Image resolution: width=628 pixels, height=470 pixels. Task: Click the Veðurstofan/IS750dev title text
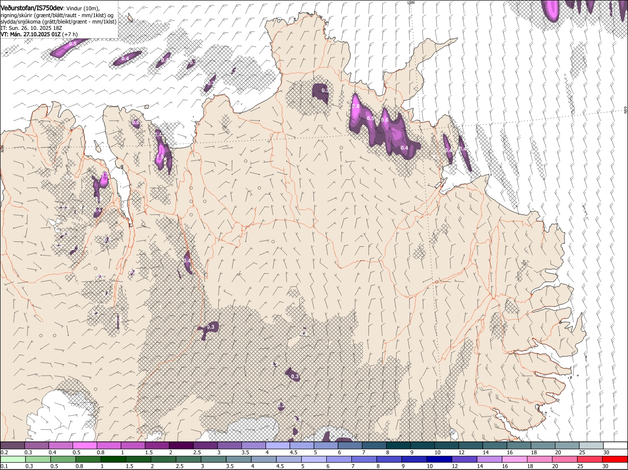coord(32,8)
